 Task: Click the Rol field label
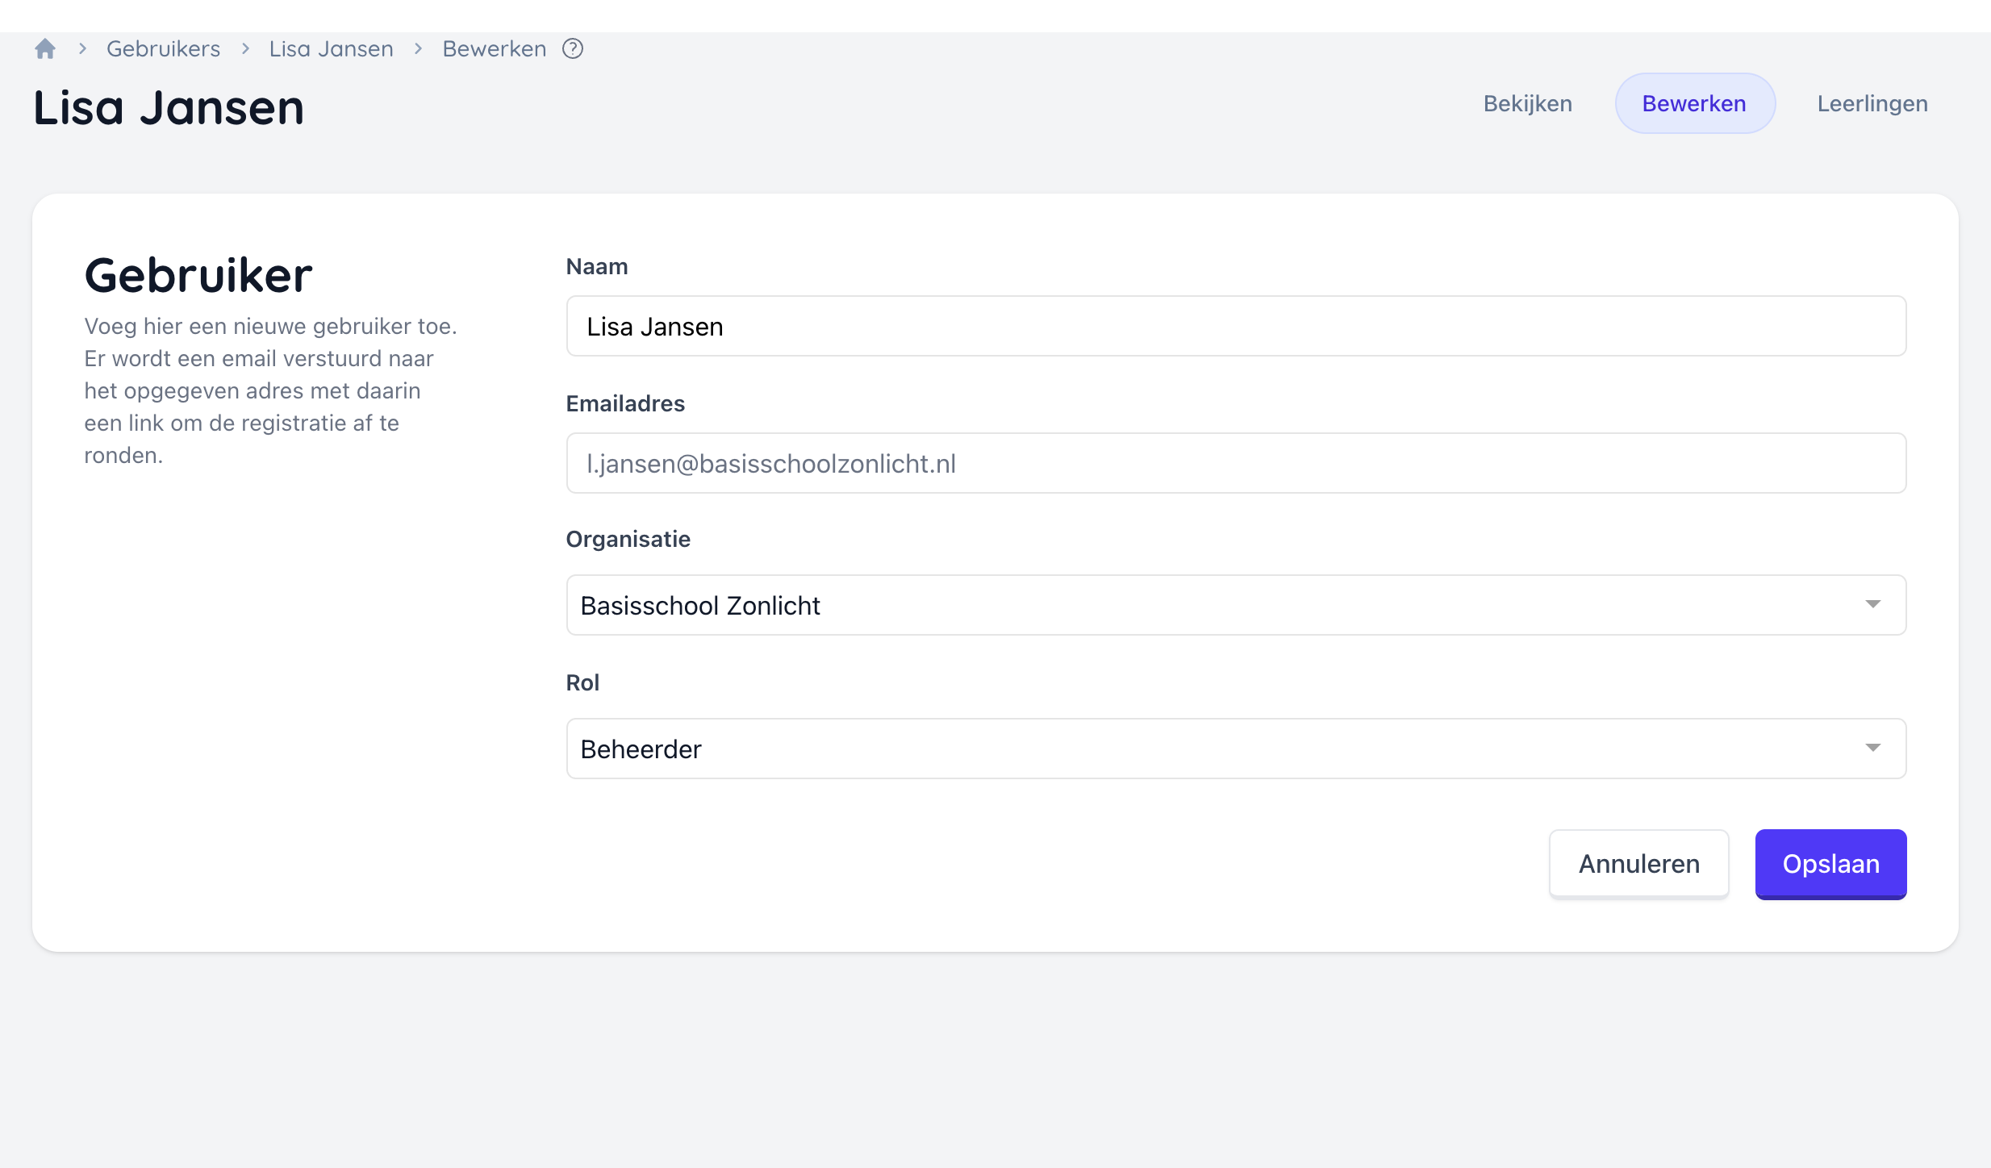pos(582,682)
